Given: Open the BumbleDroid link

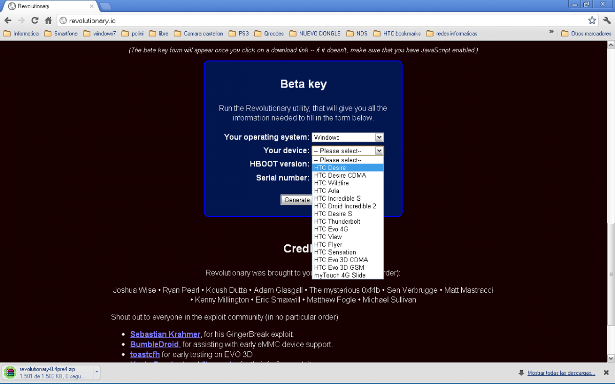Looking at the screenshot, I should tap(154, 344).
